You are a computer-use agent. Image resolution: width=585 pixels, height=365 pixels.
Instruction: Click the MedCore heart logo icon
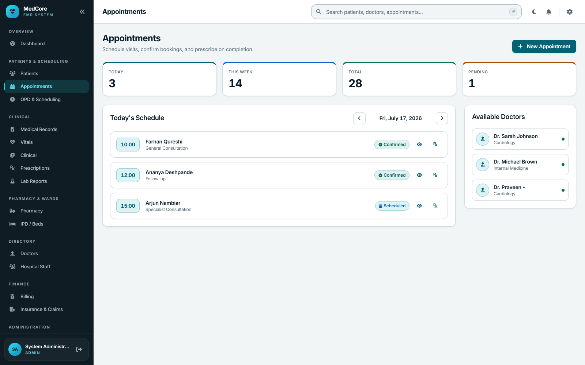pos(12,12)
